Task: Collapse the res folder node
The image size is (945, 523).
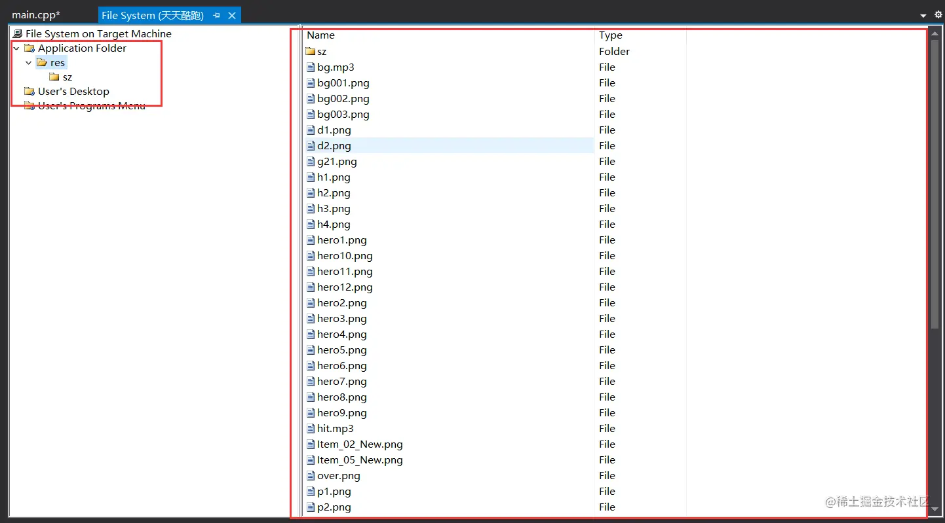Action: (28, 63)
